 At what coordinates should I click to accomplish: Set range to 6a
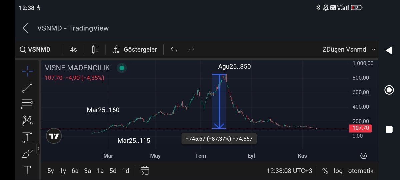click(x=75, y=171)
